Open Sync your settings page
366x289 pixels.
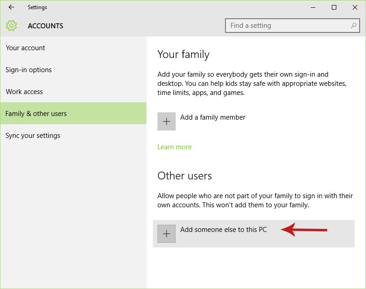tap(33, 136)
